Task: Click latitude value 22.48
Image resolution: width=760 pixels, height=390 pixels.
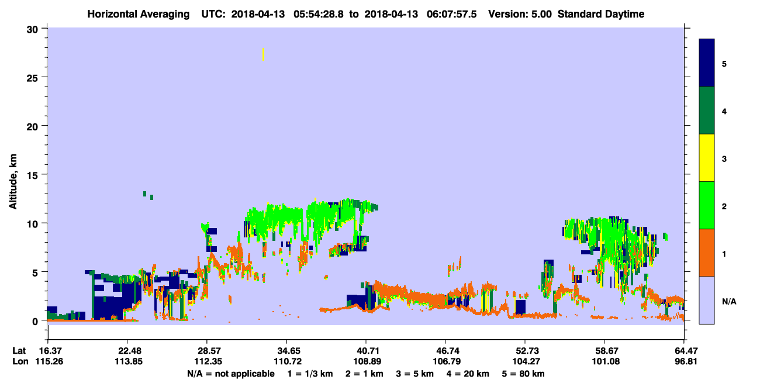Action: [x=127, y=351]
